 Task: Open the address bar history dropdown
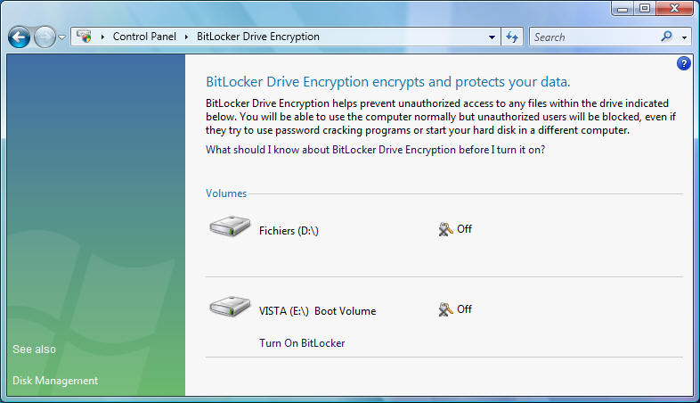pyautogui.click(x=492, y=37)
